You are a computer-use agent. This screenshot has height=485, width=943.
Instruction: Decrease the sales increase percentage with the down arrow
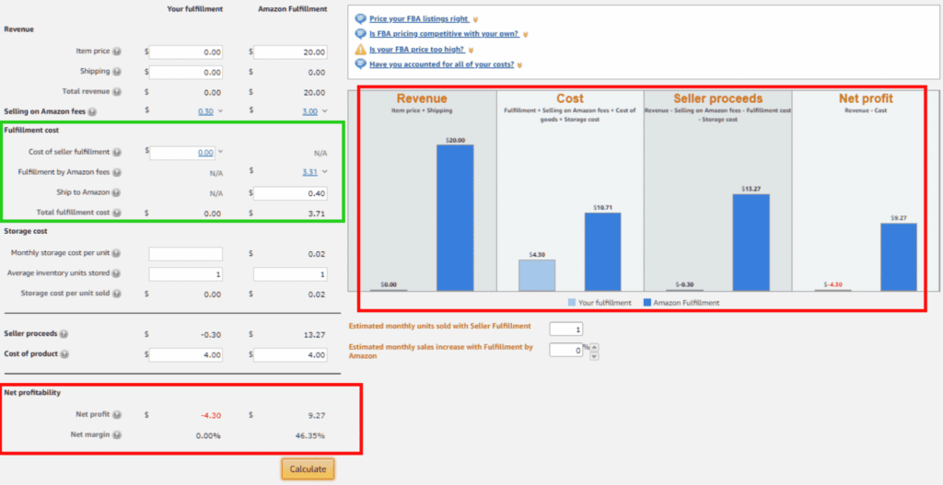[594, 356]
